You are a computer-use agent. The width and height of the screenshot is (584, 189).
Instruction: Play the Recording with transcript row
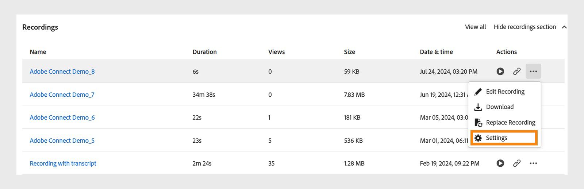(x=500, y=163)
